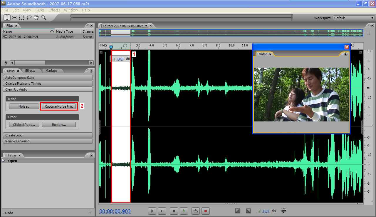Open the Files panel flyout menu
376x217 pixels.
[91, 26]
